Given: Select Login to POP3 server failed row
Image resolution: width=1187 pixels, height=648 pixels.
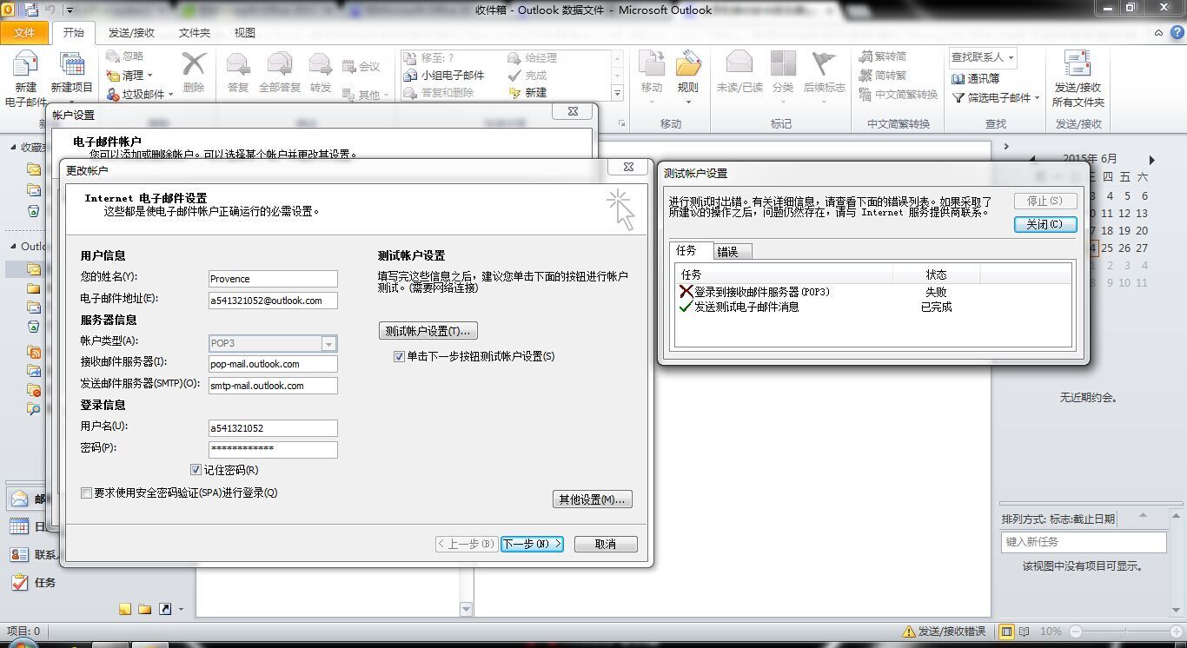Looking at the screenshot, I should pyautogui.click(x=872, y=292).
